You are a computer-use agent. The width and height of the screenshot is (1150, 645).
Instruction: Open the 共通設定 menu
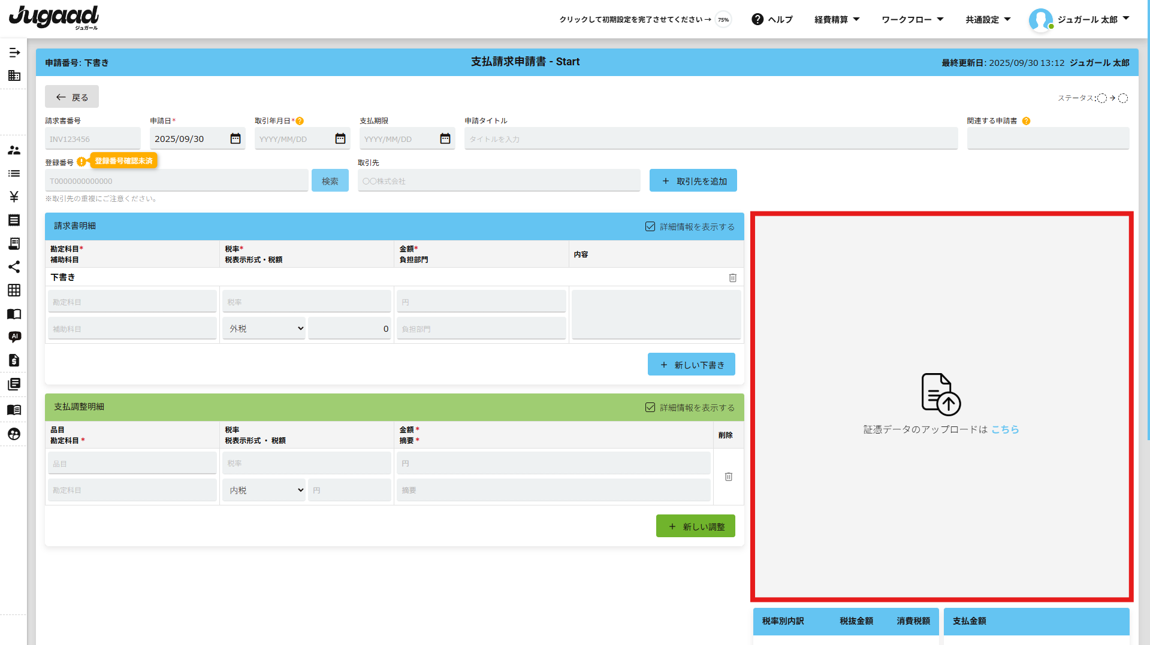click(x=988, y=20)
